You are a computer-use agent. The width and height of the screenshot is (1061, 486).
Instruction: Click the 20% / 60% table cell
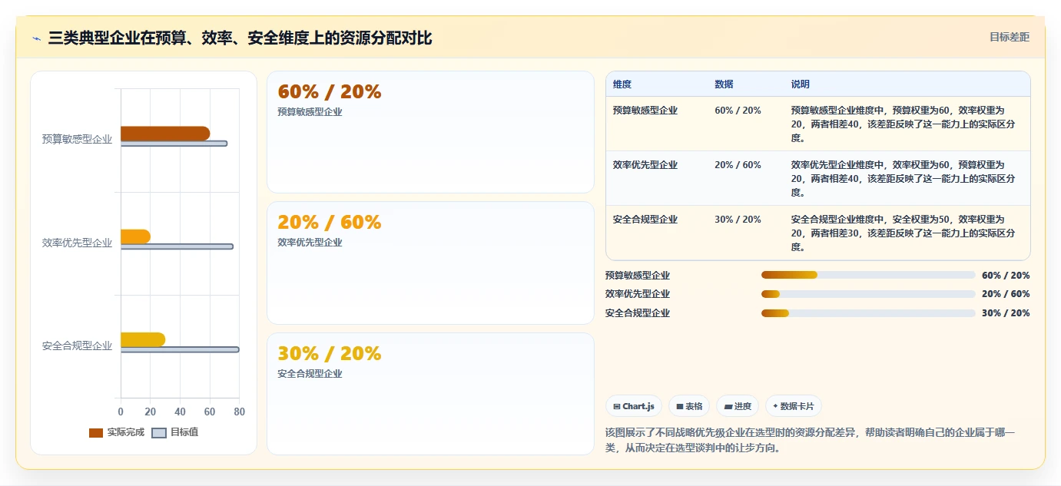coord(738,165)
